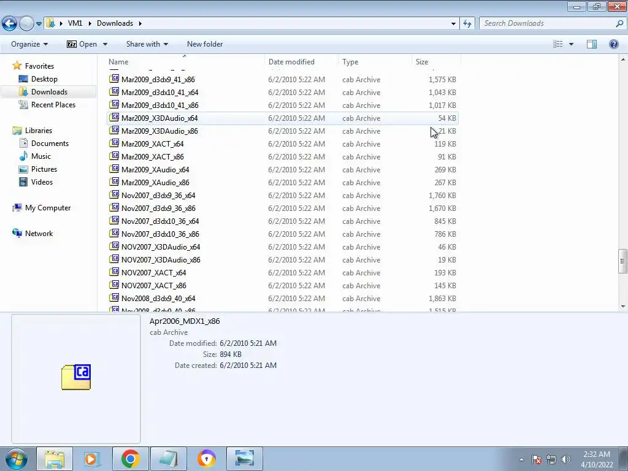
Task: Open the Music library
Action: pyautogui.click(x=41, y=156)
